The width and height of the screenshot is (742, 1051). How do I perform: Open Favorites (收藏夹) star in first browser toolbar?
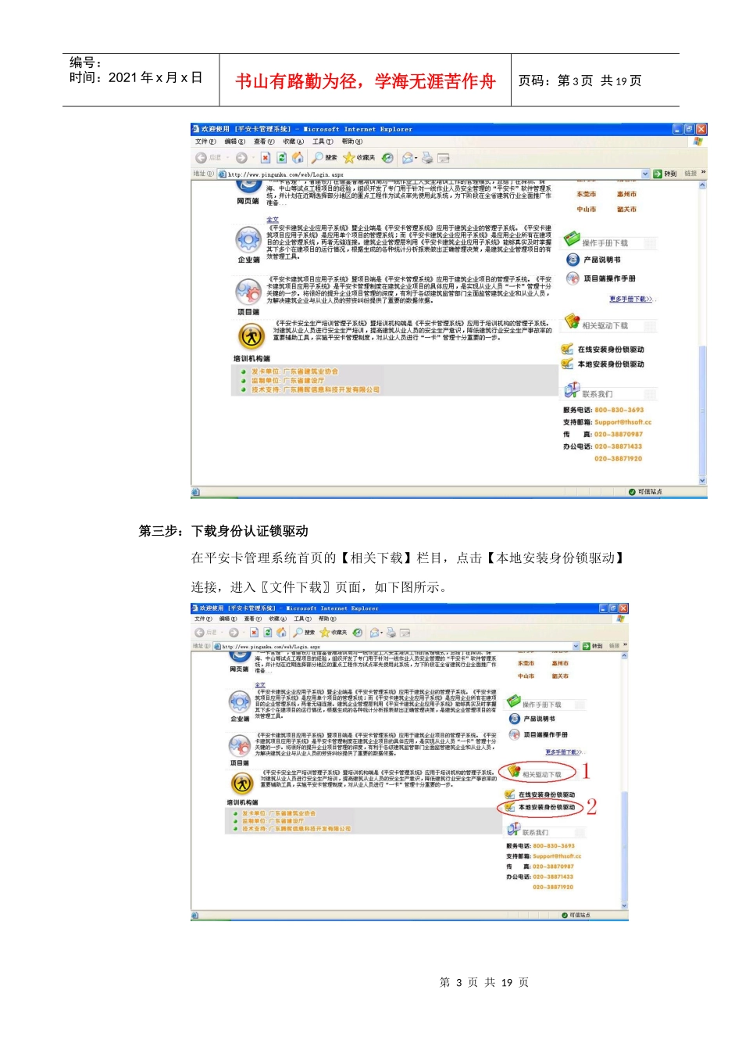tap(359, 158)
